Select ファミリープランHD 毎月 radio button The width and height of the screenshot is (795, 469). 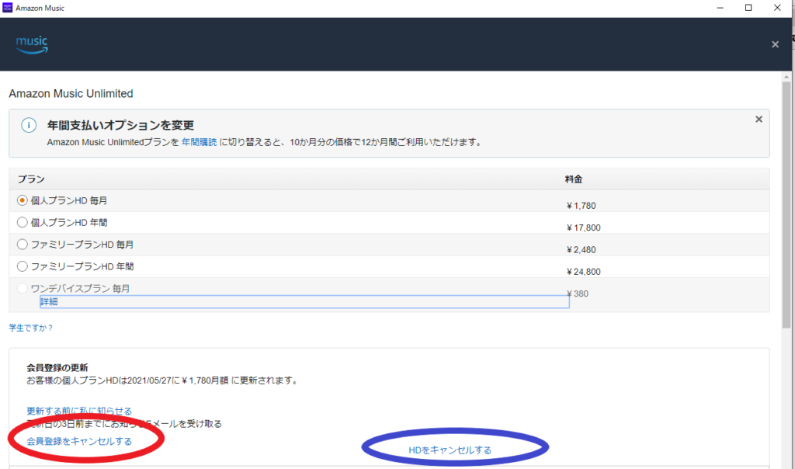point(22,245)
